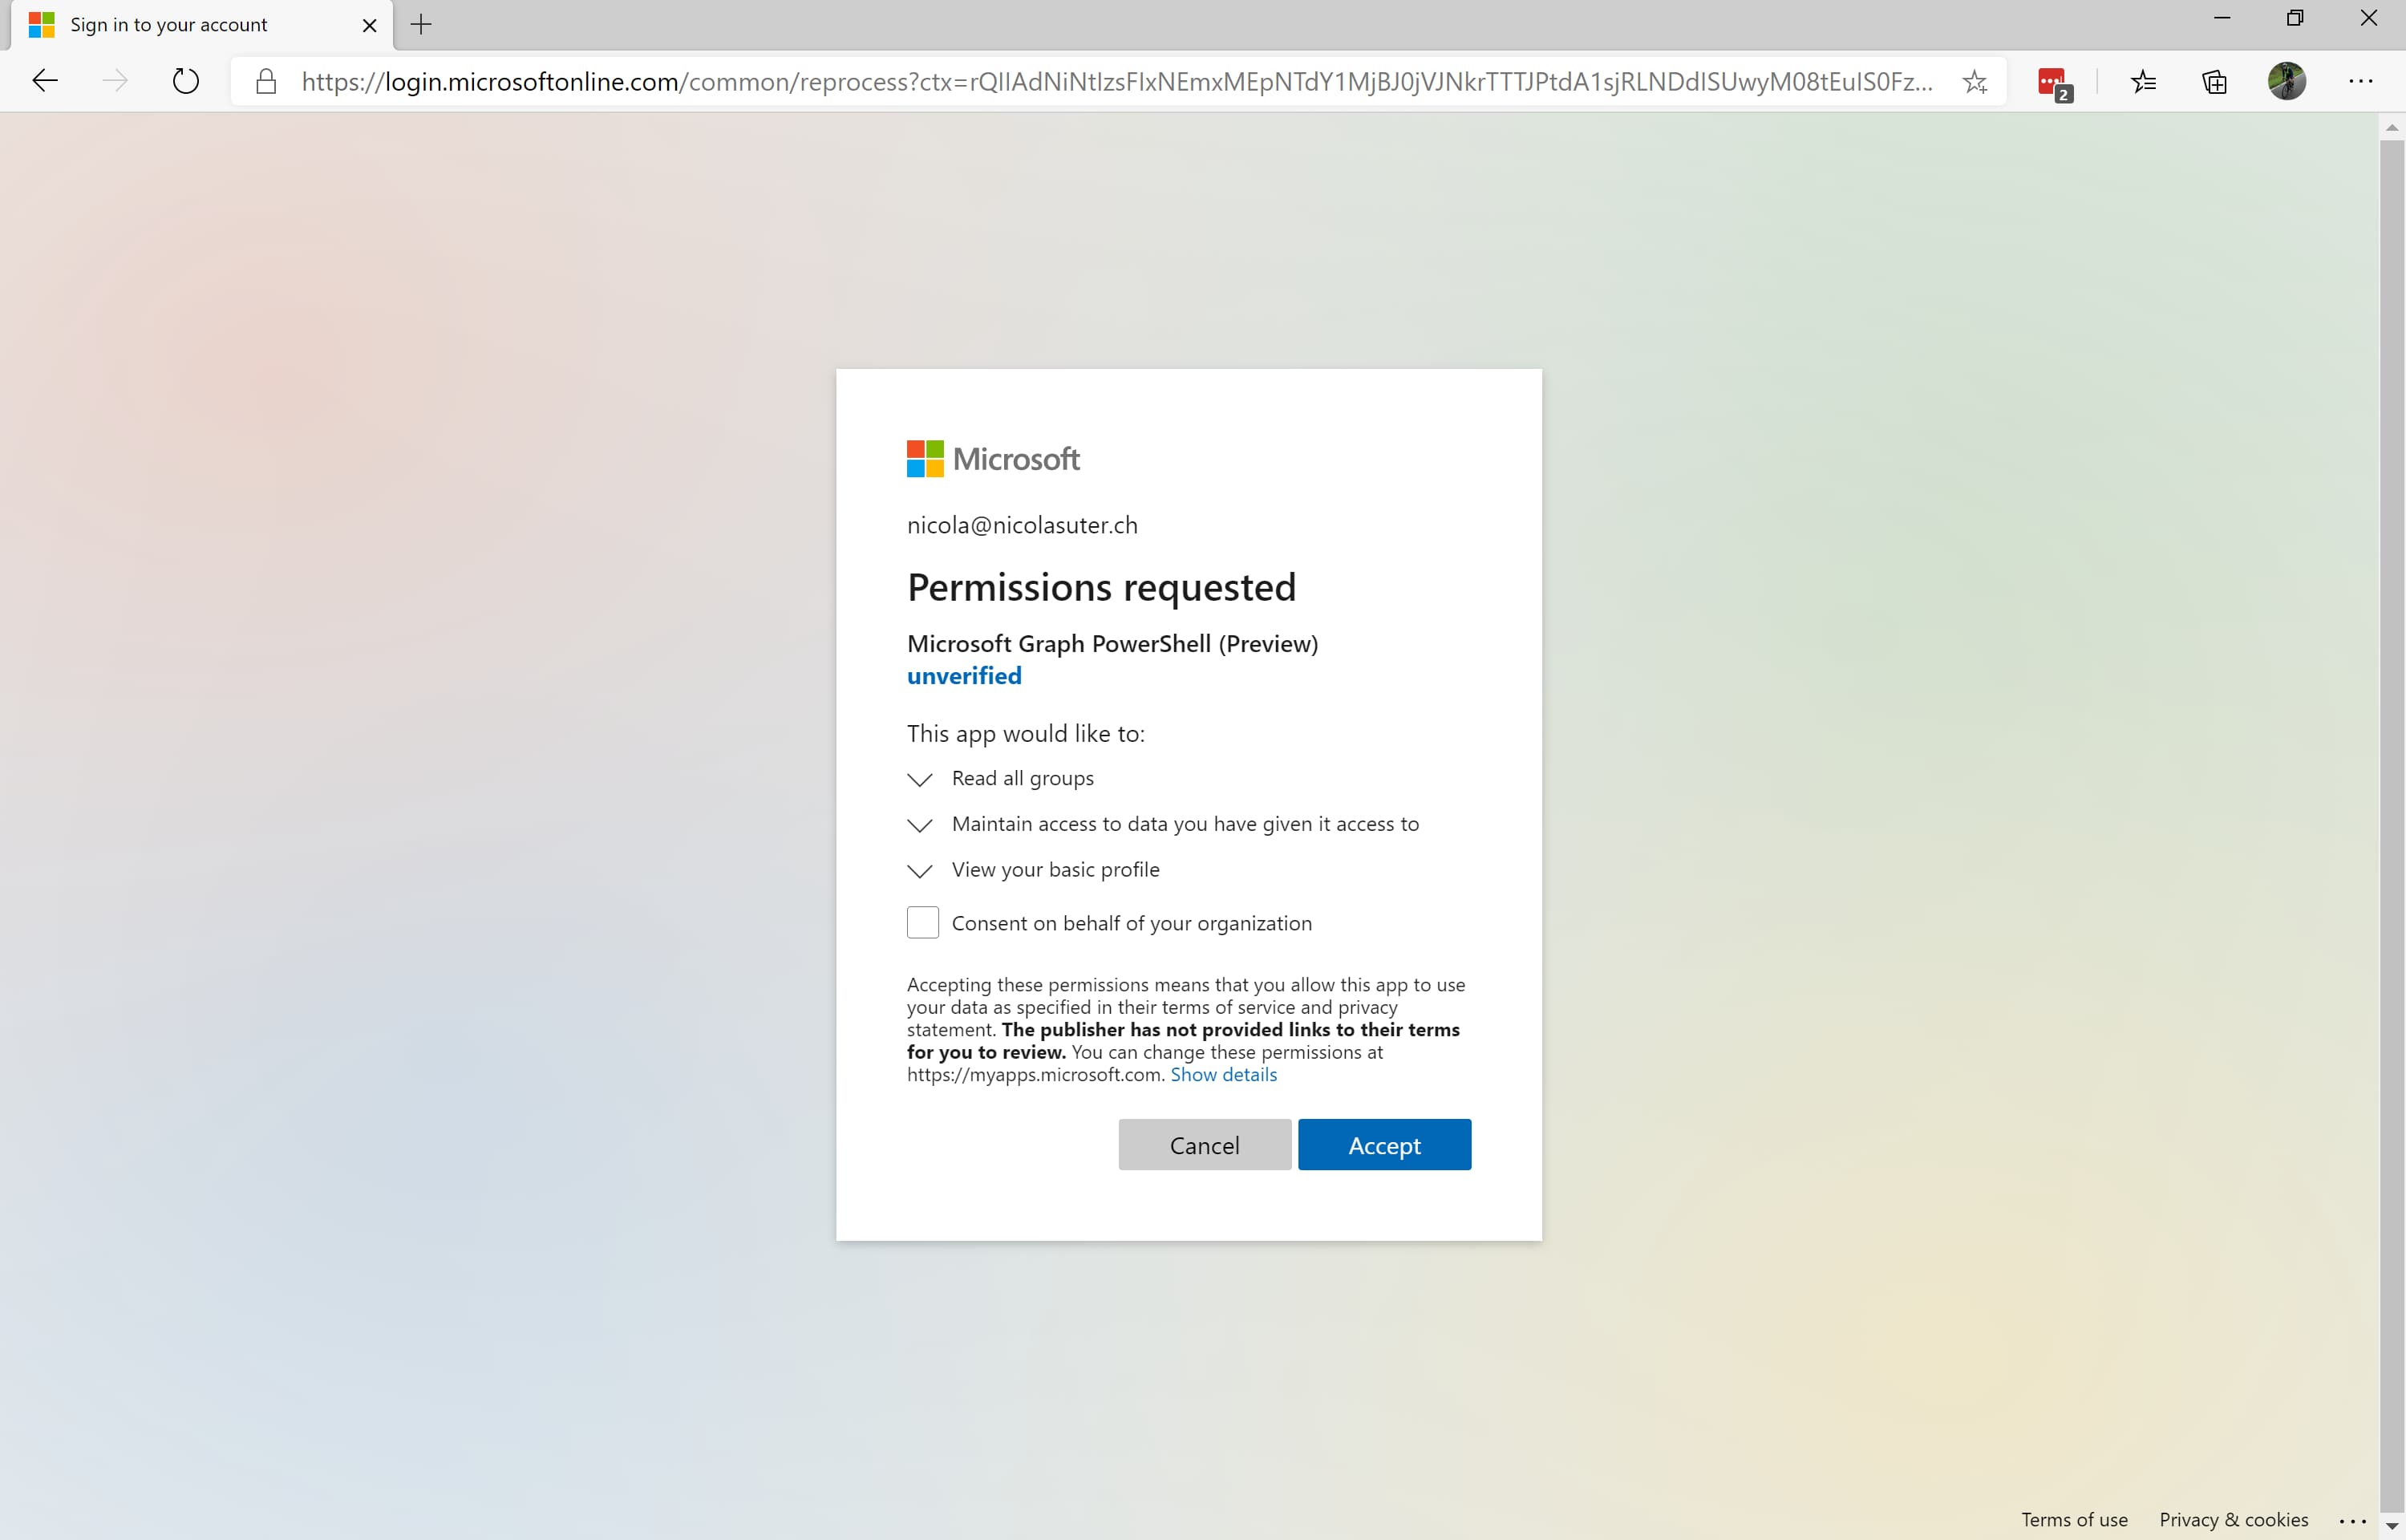The height and width of the screenshot is (1540, 2406).
Task: Open Collections panel
Action: pyautogui.click(x=2214, y=82)
